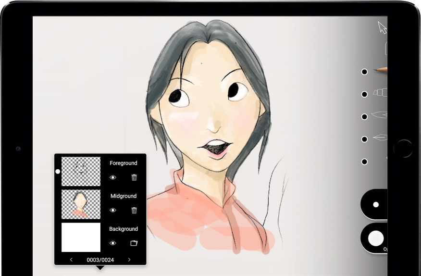Click the active layer indicator dot
421x276 pixels.
tap(58, 172)
